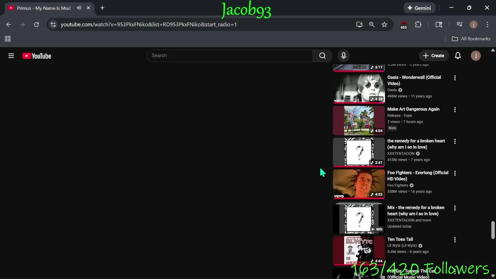496x279 pixels.
Task: Reload the current page
Action: [36, 24]
